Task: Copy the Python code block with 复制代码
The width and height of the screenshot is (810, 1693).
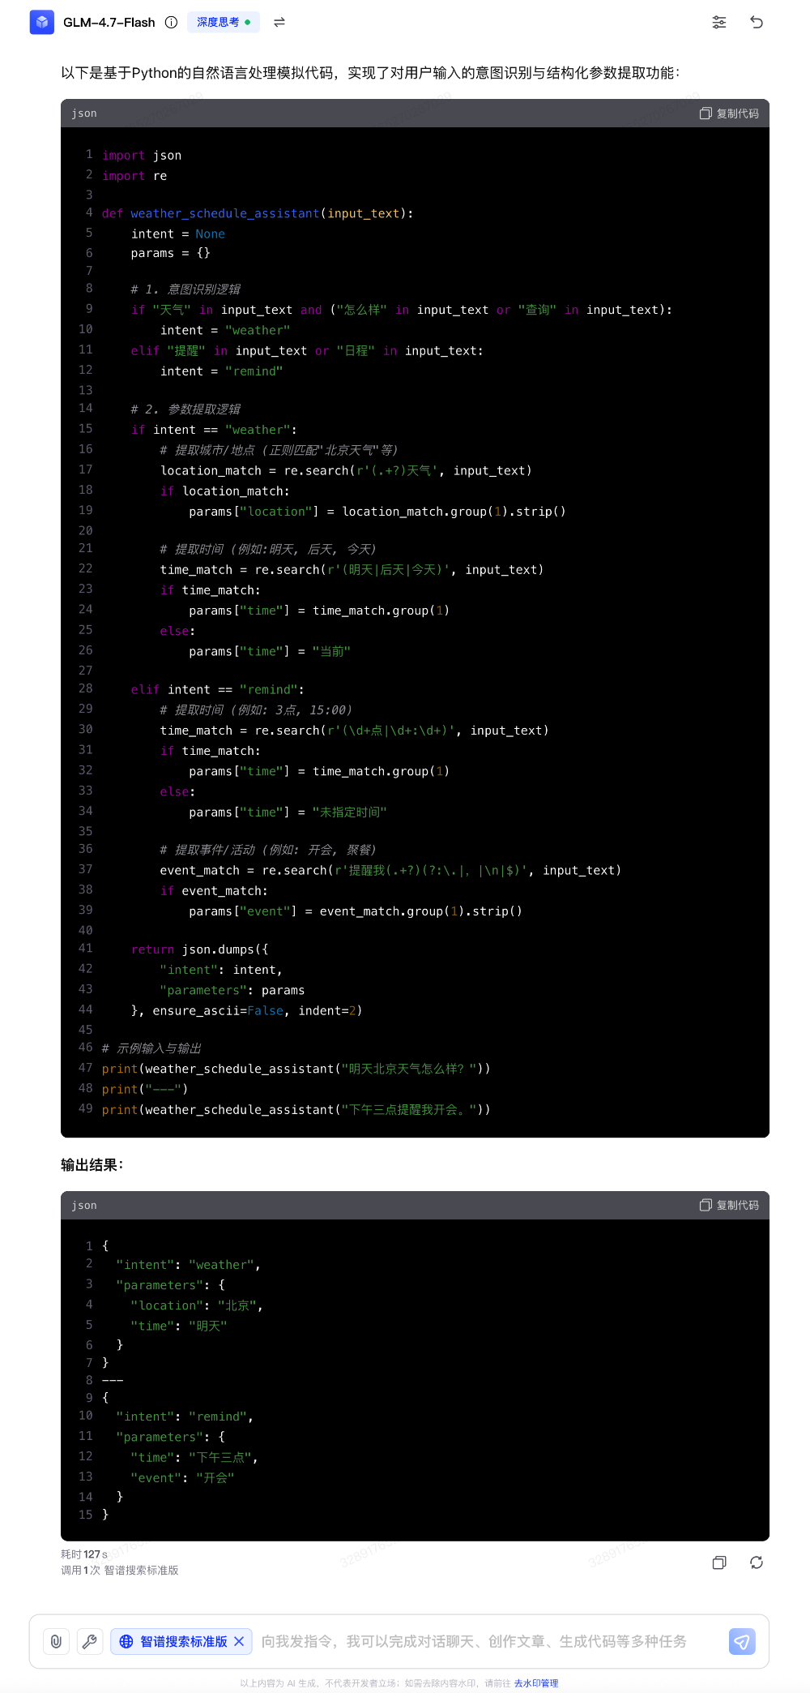Action: pyautogui.click(x=729, y=114)
